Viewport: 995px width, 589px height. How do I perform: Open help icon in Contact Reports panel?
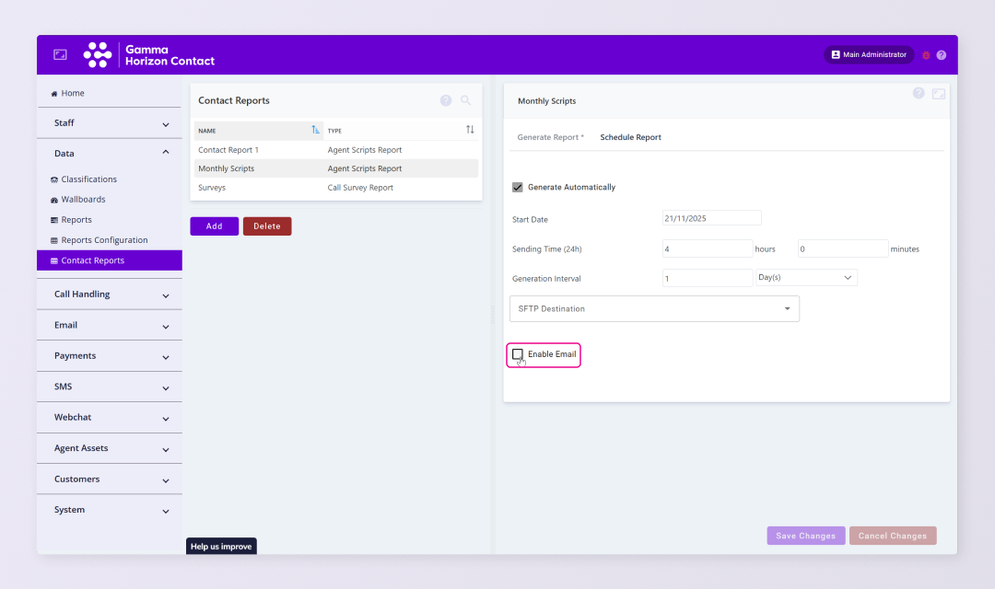446,100
